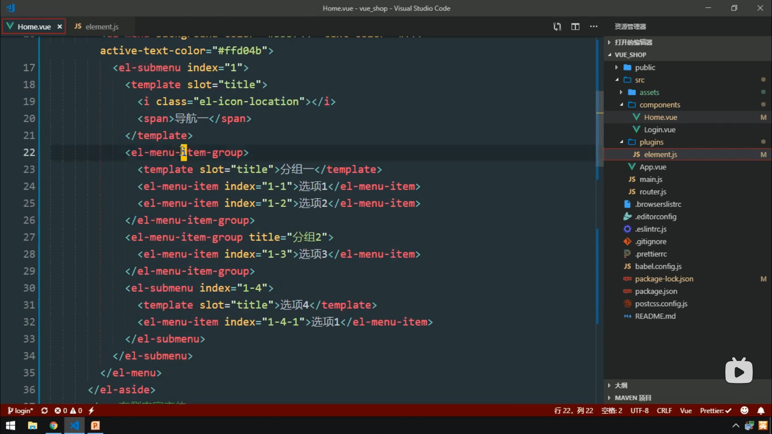Click line number 22 in the gutter
Screen dimensions: 772x434
pos(29,153)
